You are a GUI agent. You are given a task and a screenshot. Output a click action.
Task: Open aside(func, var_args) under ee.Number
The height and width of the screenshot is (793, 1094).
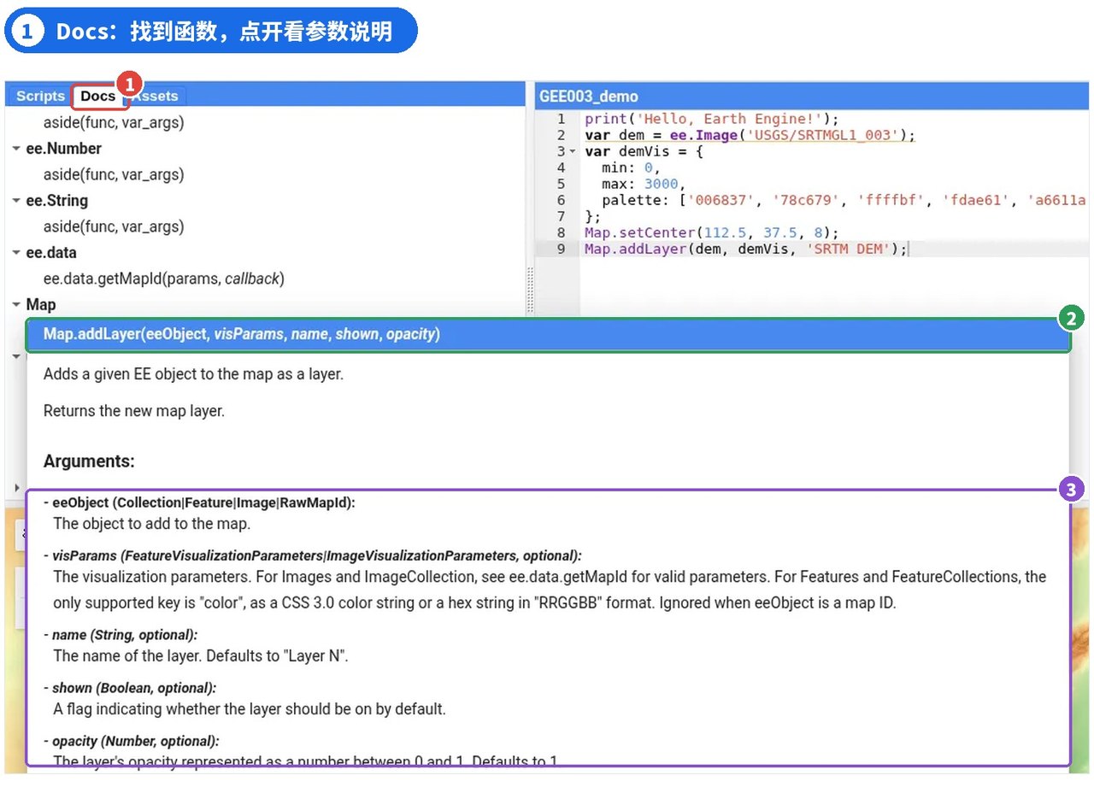point(114,174)
